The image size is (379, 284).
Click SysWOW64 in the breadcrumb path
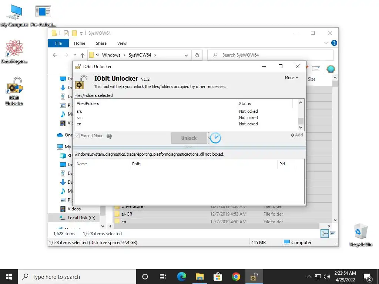(140, 55)
